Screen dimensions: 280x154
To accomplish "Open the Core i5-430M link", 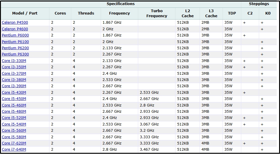I will [14, 93].
